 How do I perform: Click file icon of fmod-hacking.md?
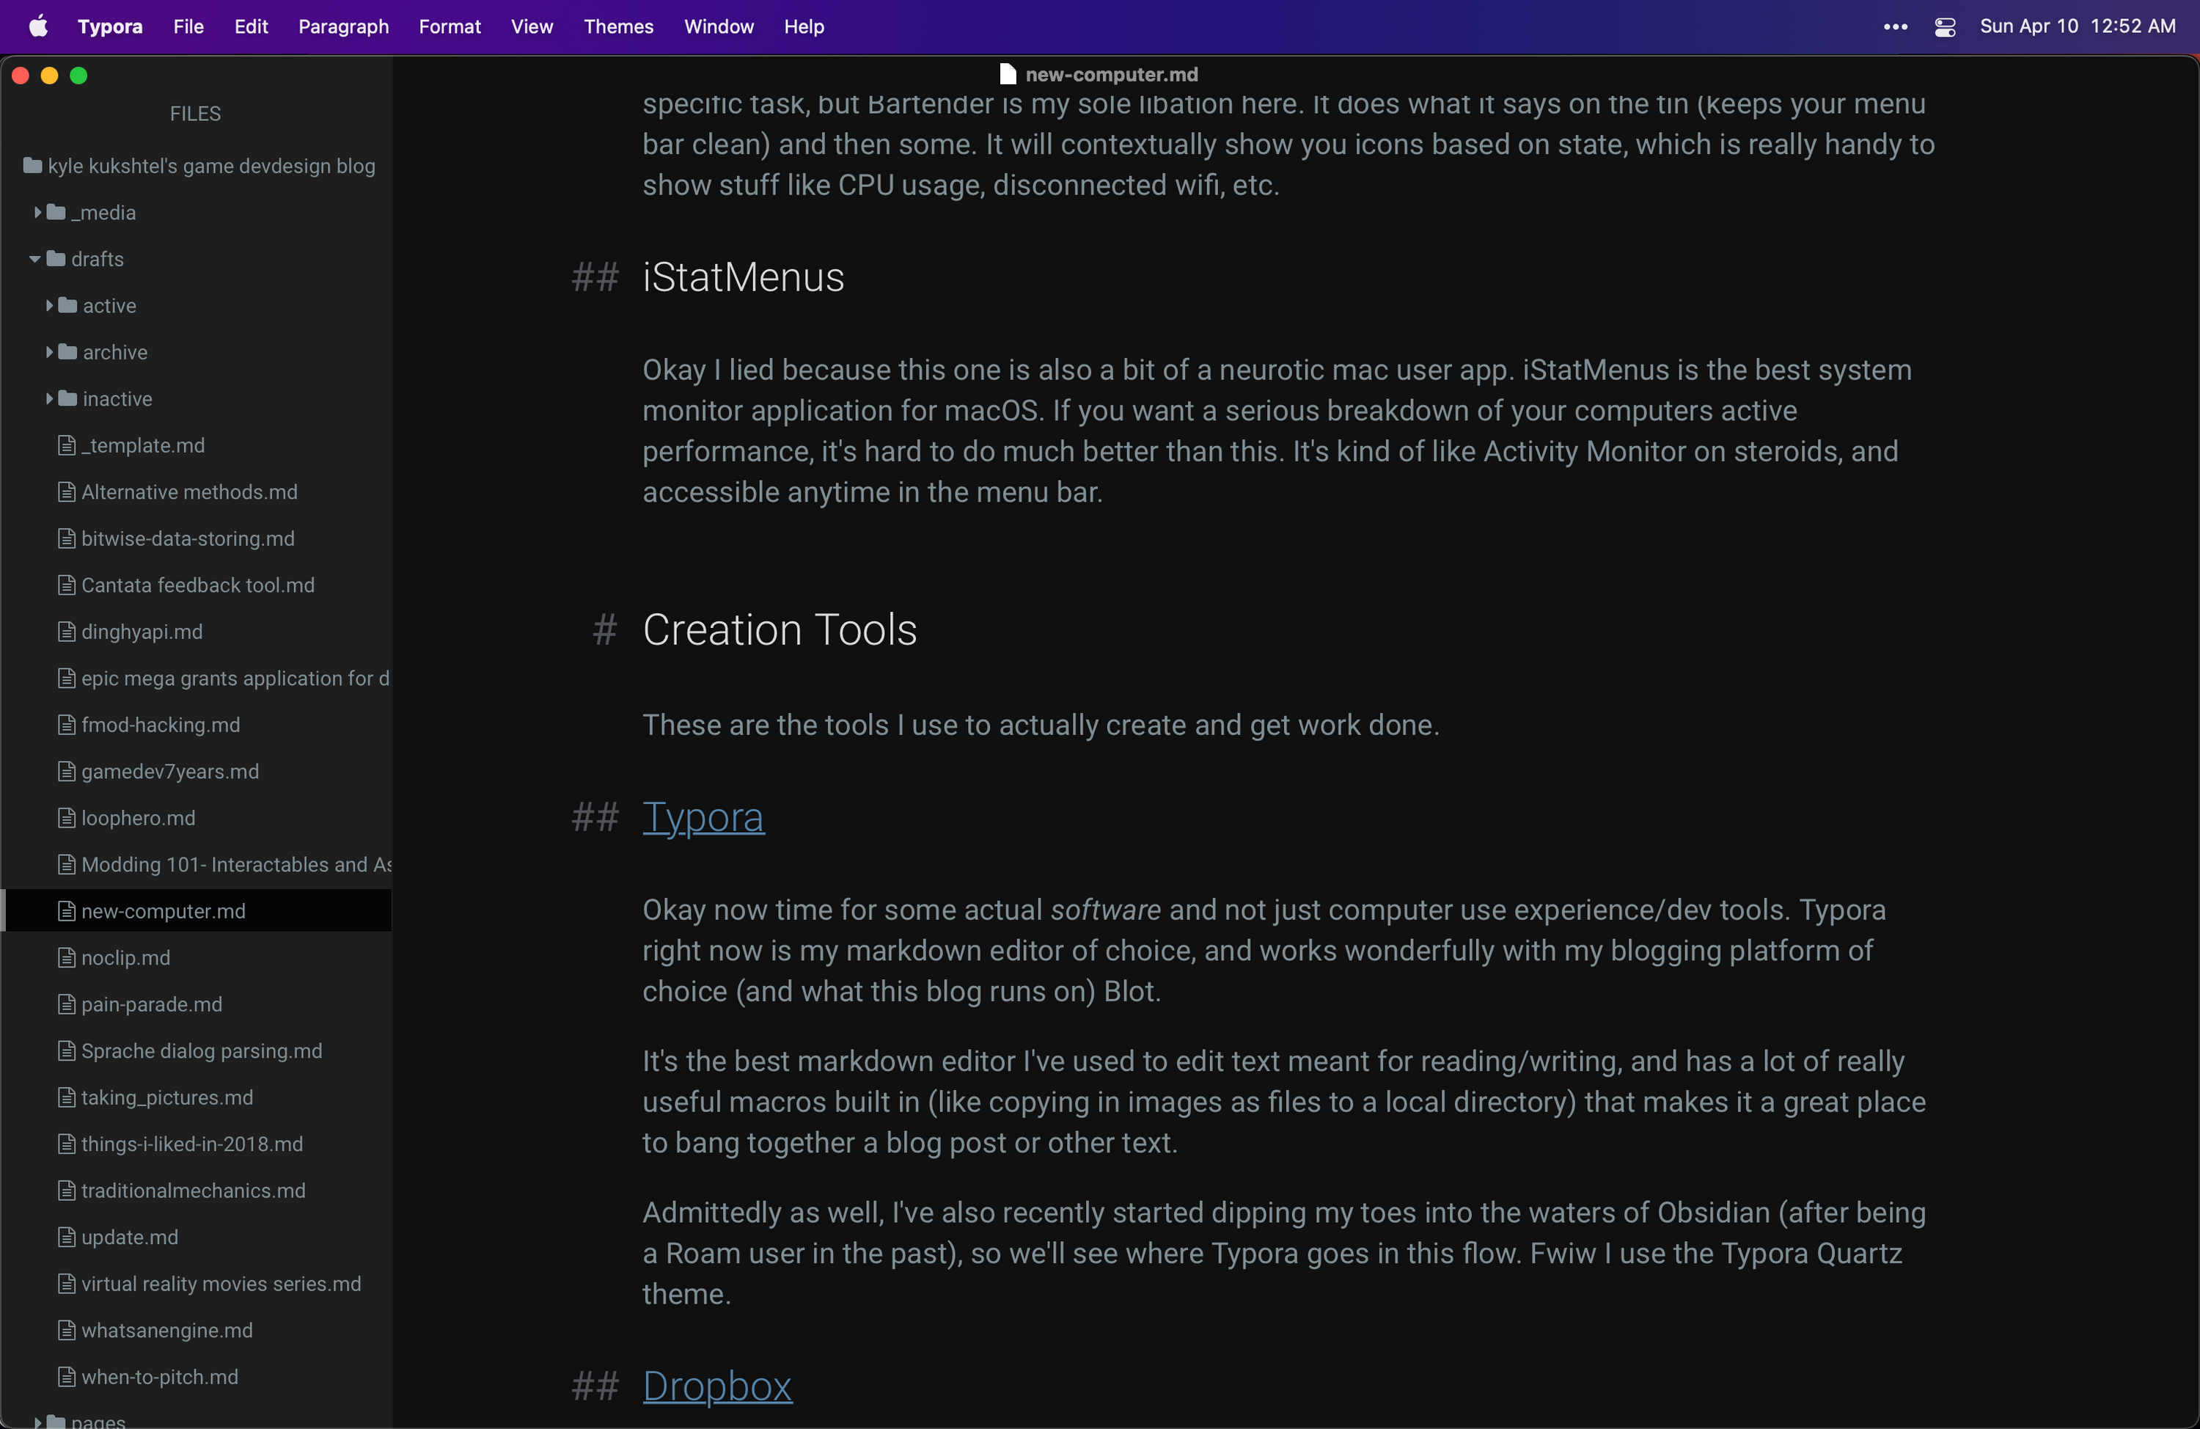coord(67,724)
